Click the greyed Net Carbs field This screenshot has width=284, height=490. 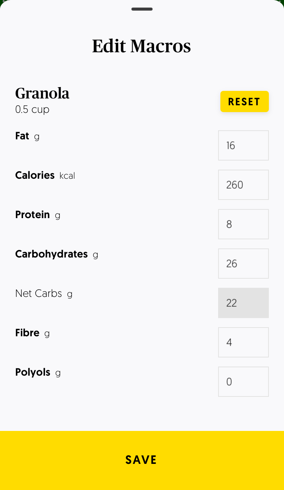243,303
